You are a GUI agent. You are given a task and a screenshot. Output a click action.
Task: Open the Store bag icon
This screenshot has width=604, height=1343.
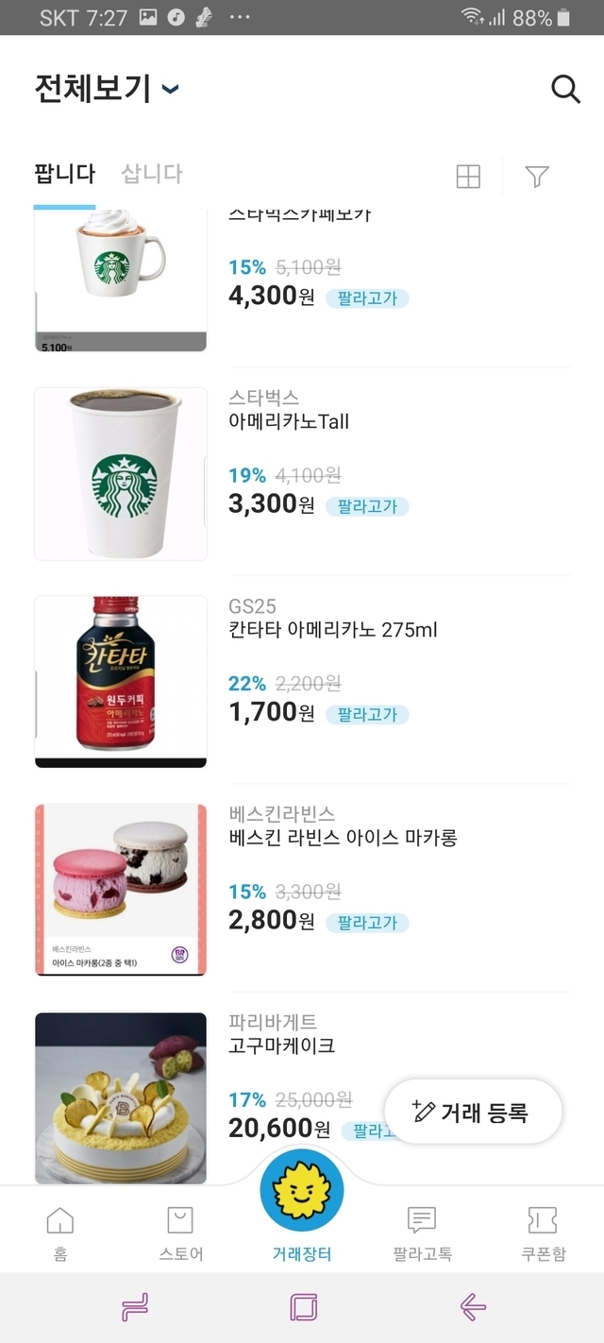pos(180,1232)
